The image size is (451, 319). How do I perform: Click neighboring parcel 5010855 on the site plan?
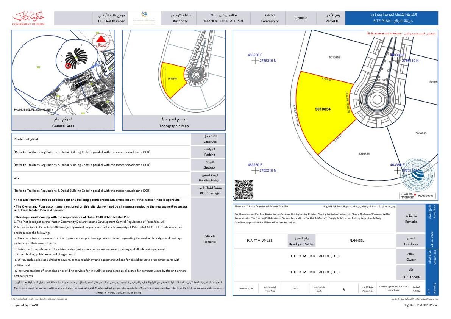click(x=364, y=154)
